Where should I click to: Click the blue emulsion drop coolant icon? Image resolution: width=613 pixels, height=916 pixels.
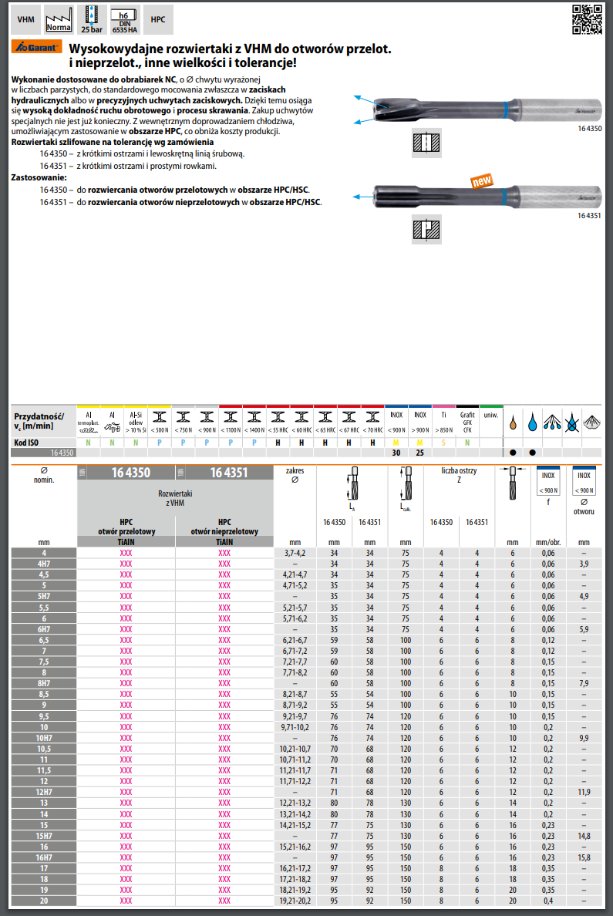(532, 423)
